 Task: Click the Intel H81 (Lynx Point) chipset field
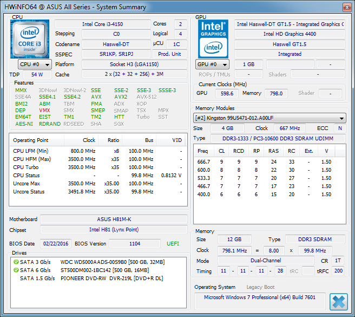click(114, 230)
